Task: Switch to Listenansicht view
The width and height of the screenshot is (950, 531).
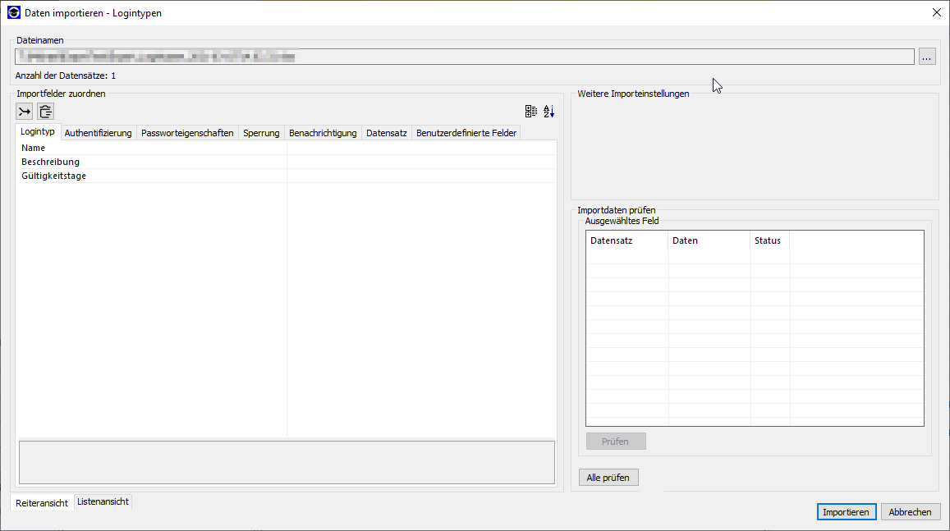Action: point(103,501)
